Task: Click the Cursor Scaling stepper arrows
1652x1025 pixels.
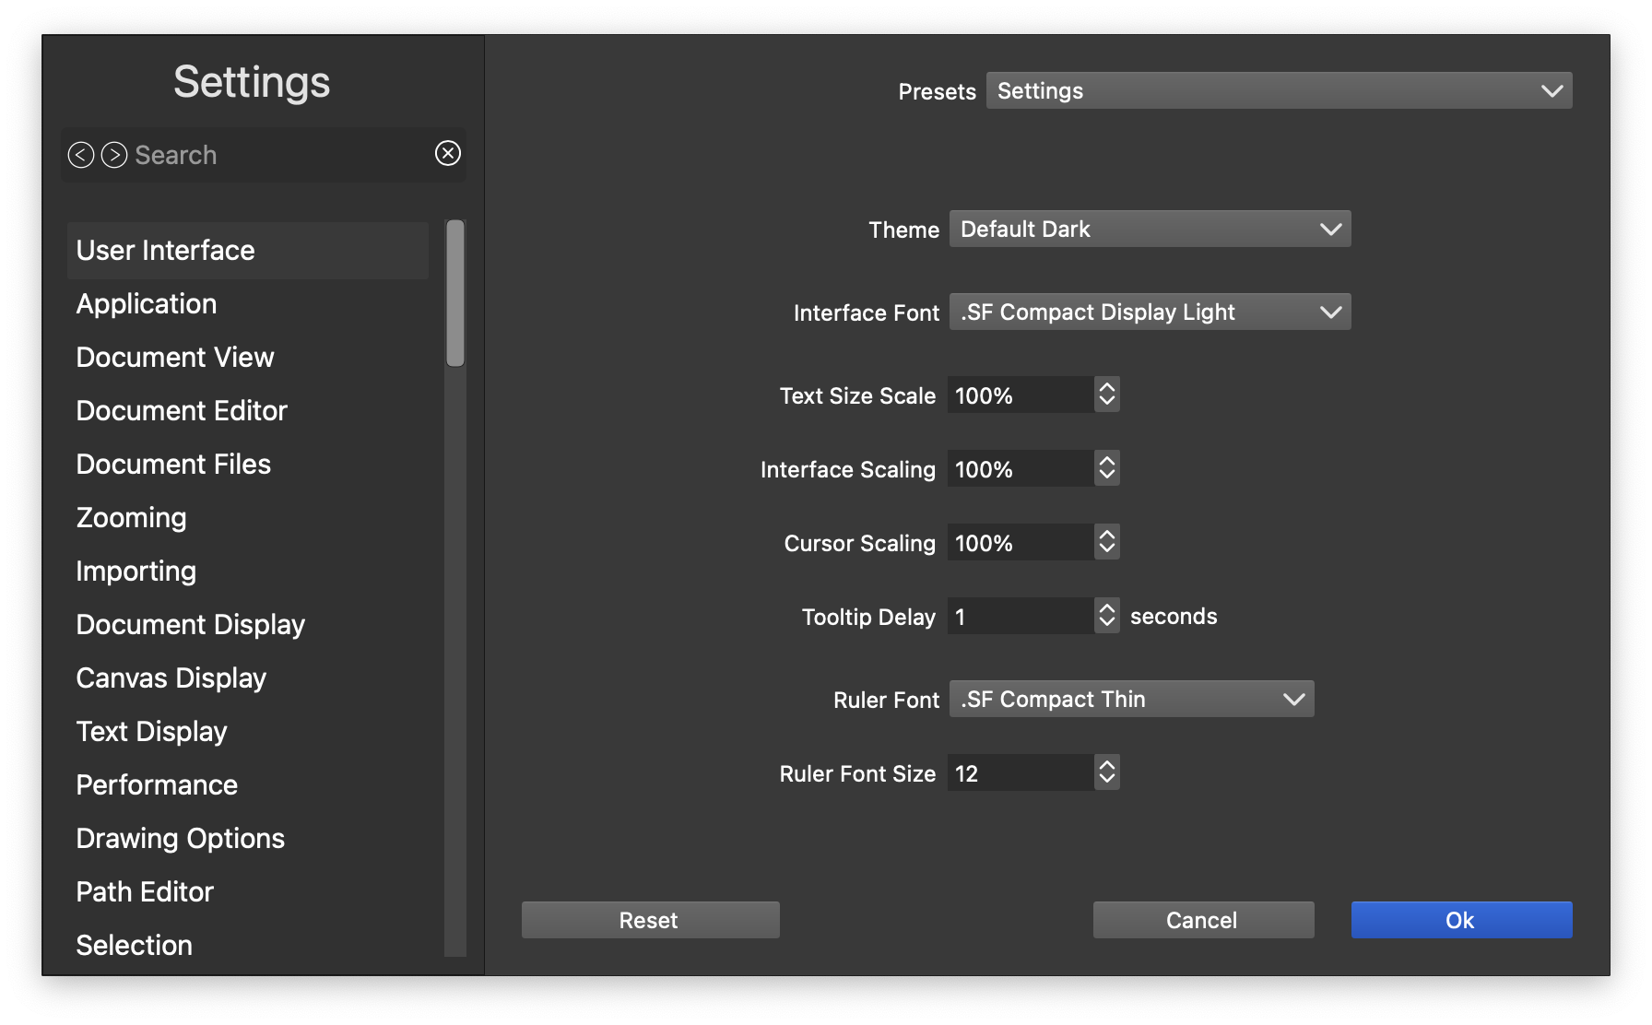Action: pos(1107,542)
